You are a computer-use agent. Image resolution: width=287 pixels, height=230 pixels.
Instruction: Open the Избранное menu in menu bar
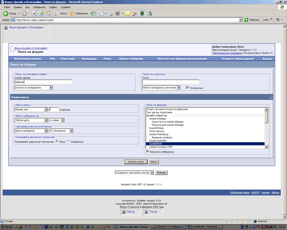pyautogui.click(x=39, y=7)
